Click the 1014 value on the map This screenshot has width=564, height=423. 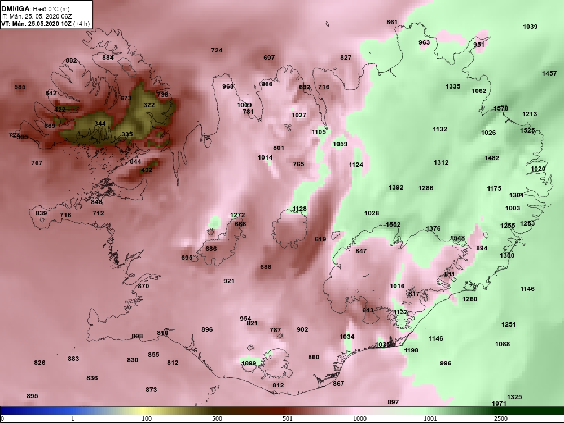pos(265,157)
